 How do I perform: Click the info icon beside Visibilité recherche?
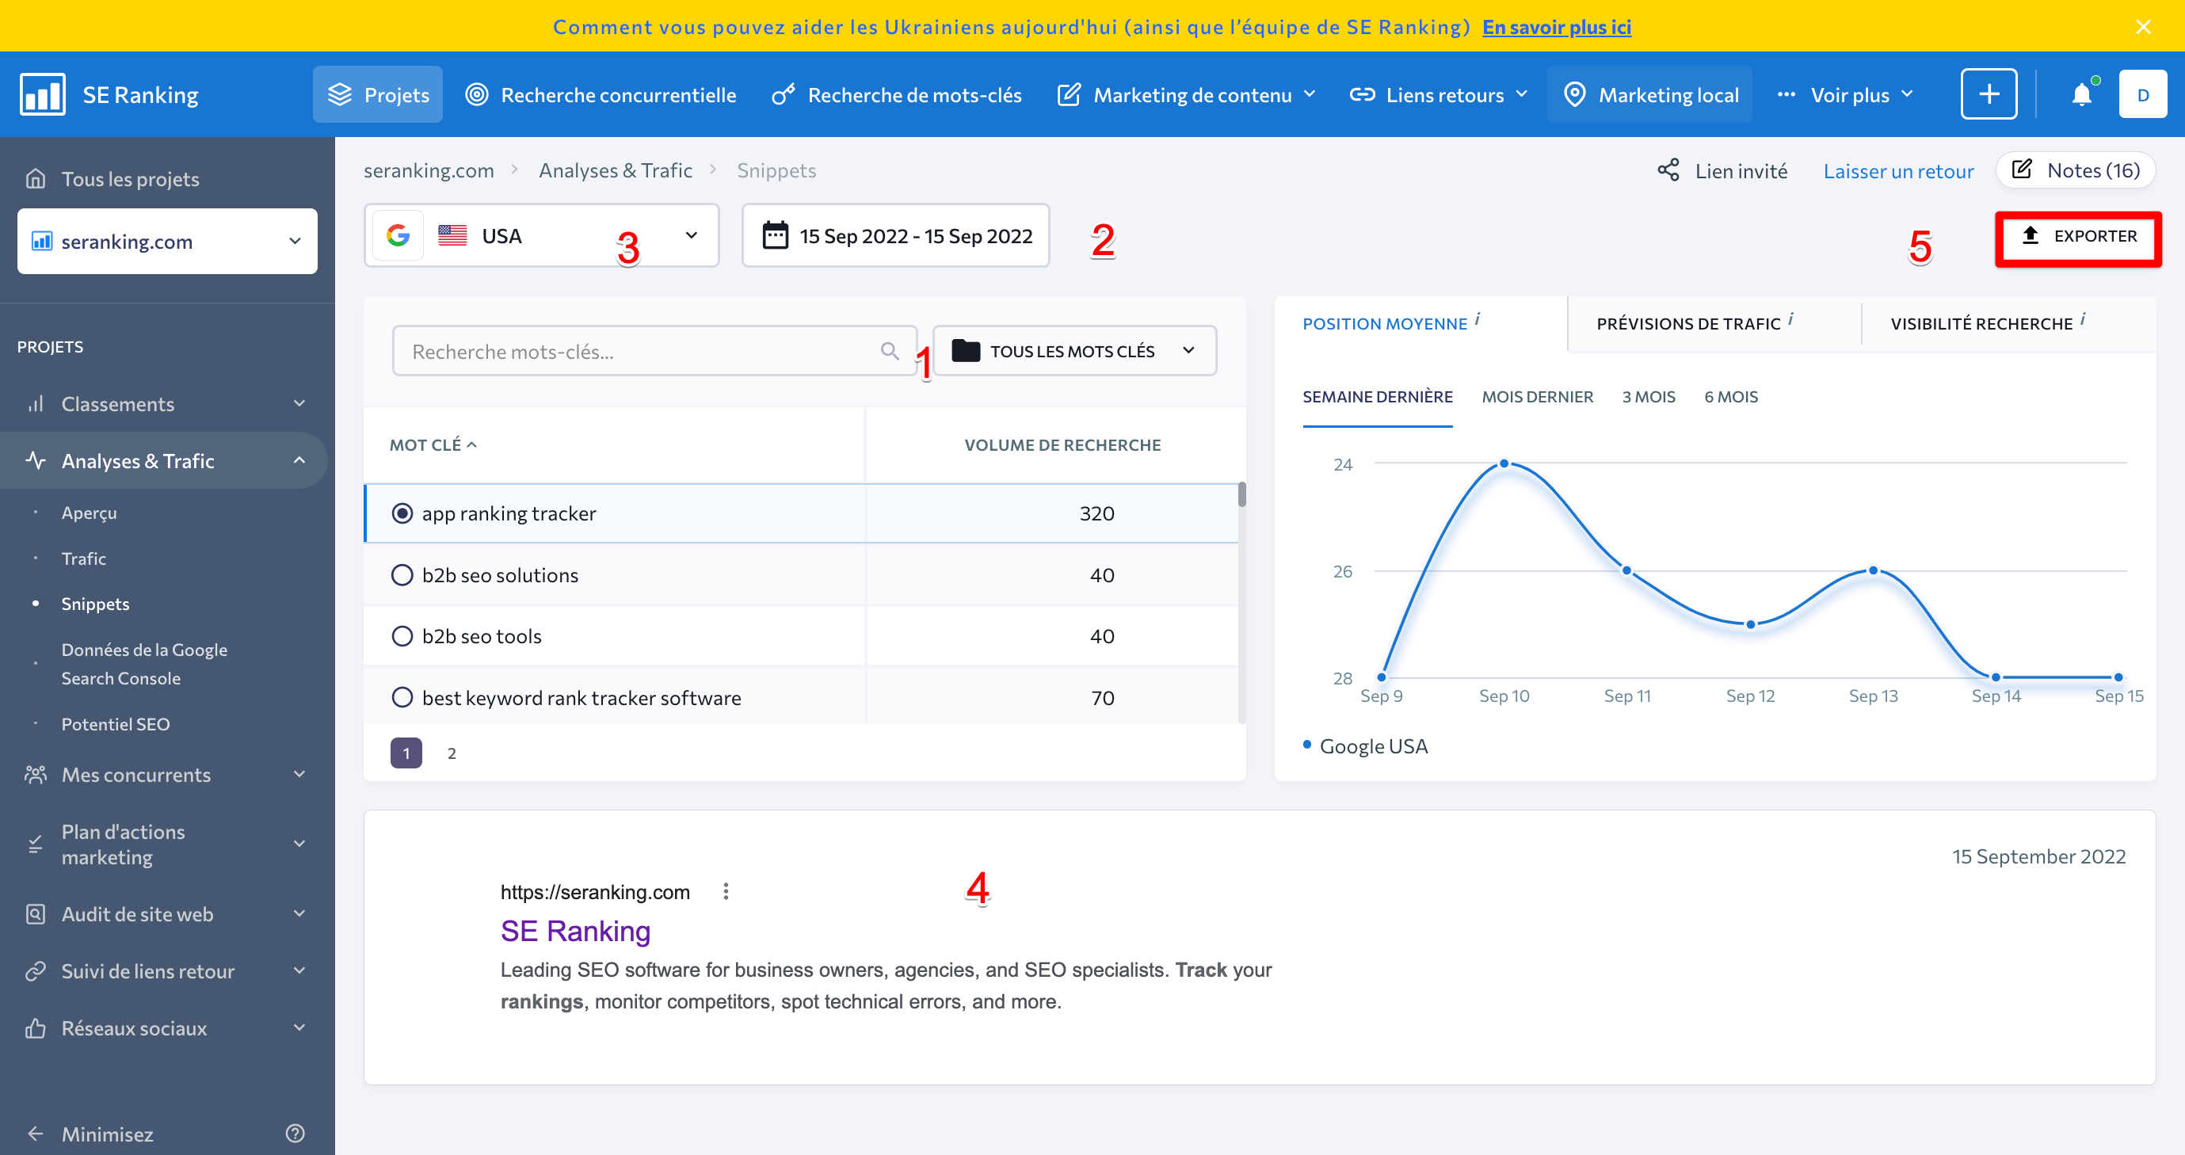[2082, 319]
